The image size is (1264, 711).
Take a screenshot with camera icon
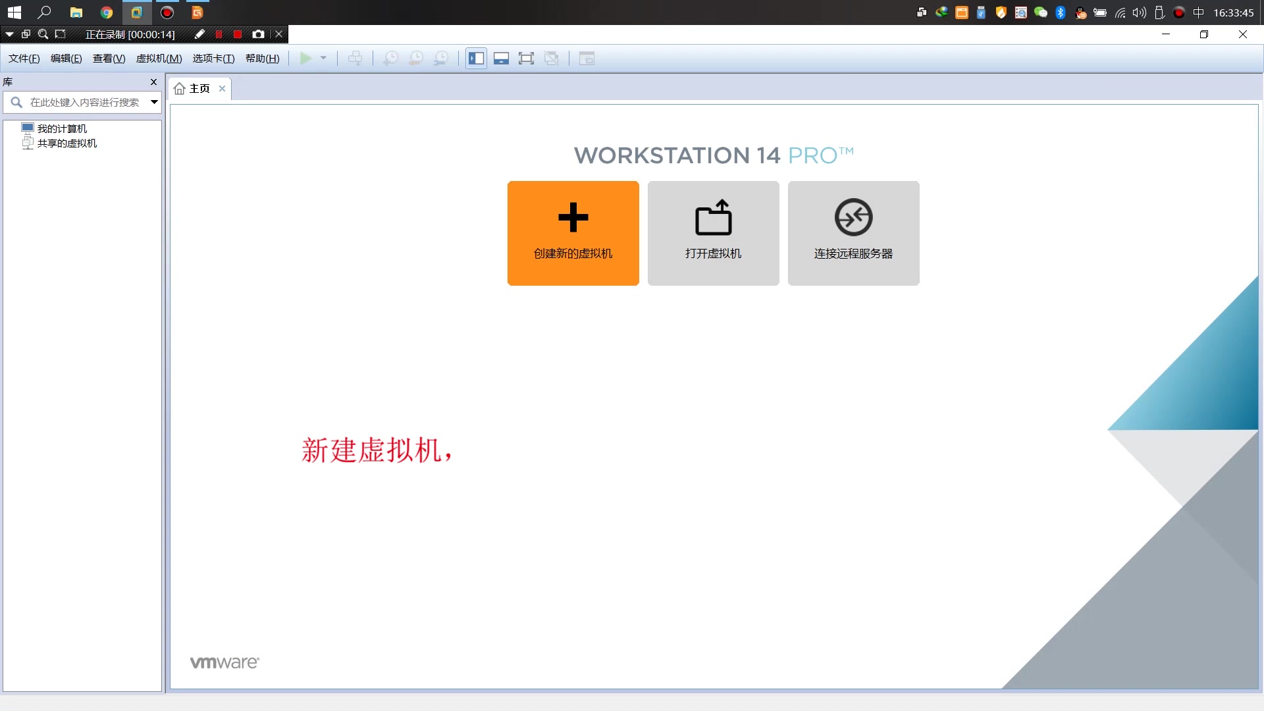(x=258, y=34)
